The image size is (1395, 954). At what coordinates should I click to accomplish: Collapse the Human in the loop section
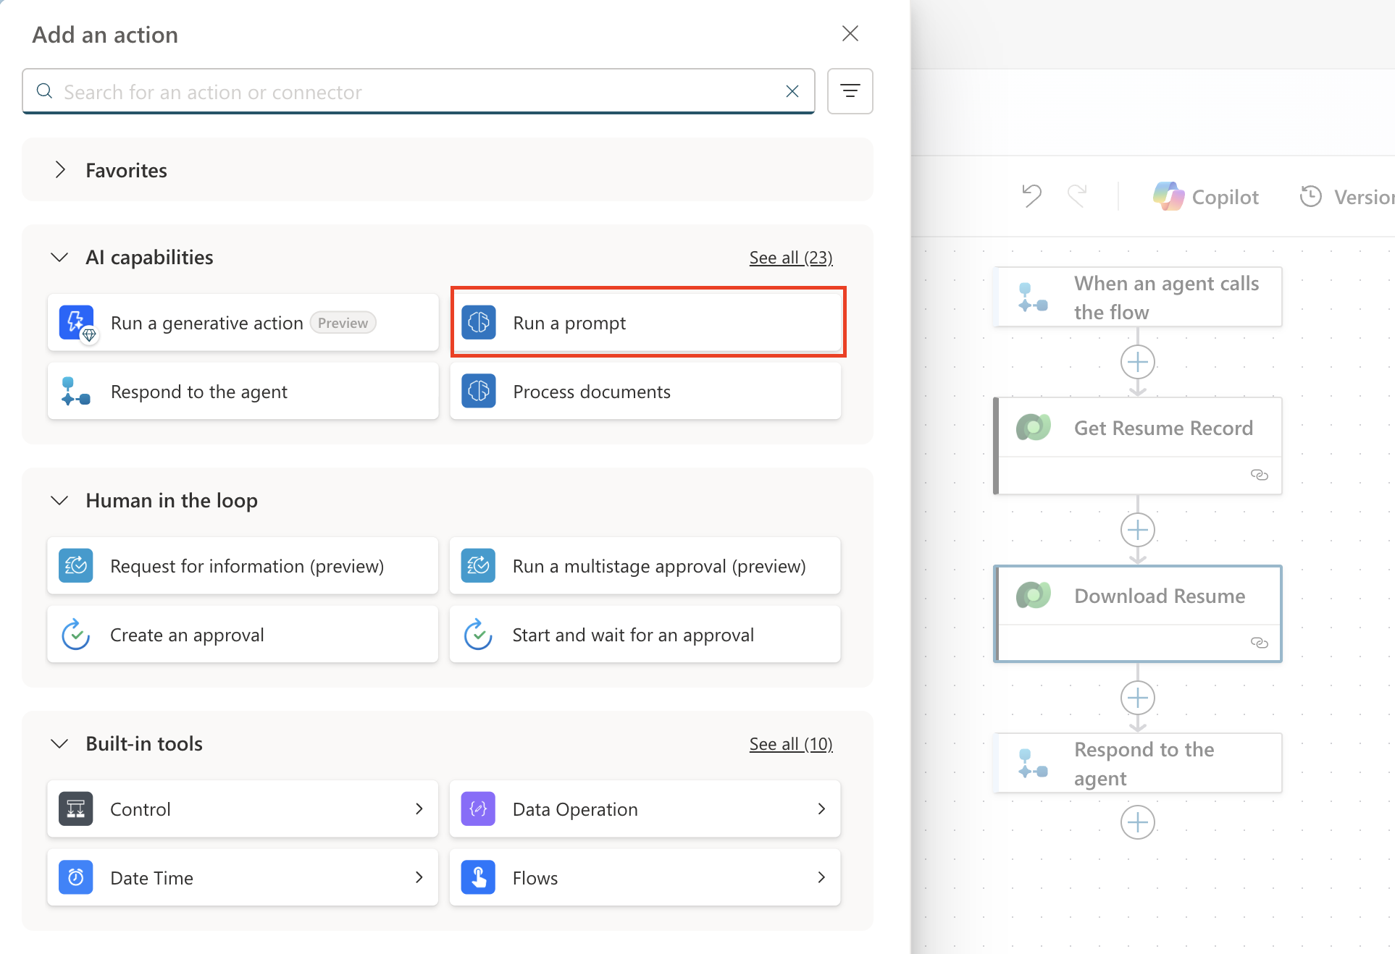click(60, 501)
